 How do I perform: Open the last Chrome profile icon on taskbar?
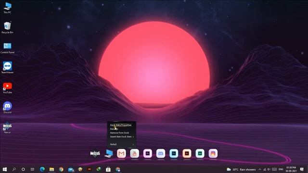[118, 169]
